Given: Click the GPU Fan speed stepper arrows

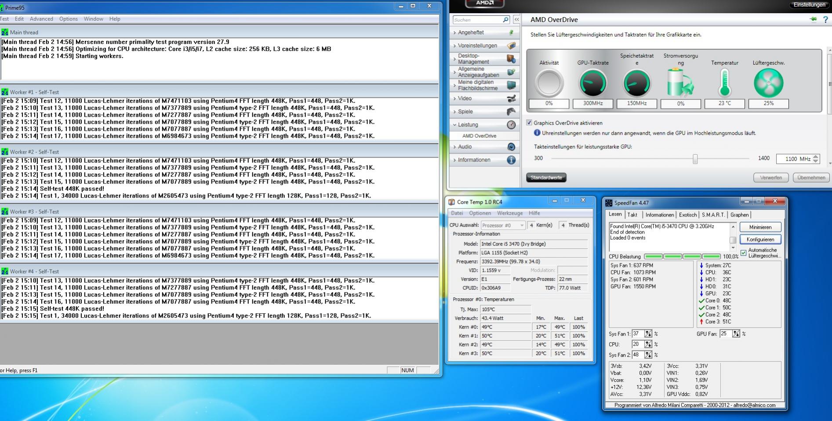Looking at the screenshot, I should [x=736, y=334].
